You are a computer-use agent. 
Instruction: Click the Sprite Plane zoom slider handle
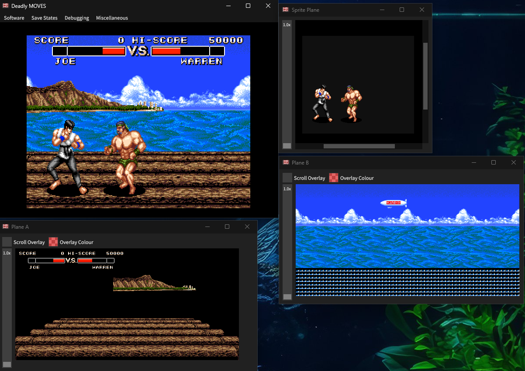coord(287,146)
